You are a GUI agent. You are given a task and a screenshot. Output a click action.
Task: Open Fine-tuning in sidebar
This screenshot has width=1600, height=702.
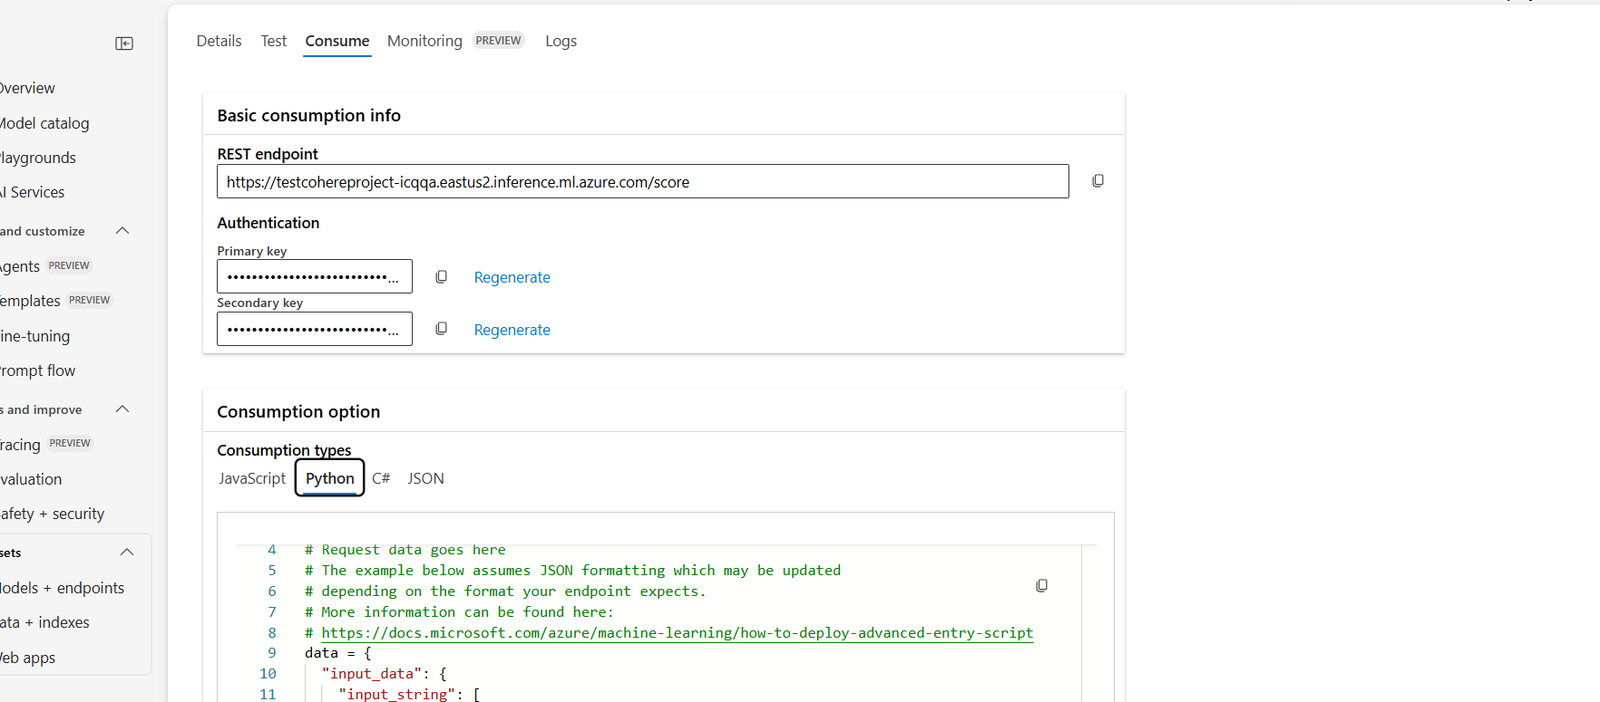click(35, 336)
